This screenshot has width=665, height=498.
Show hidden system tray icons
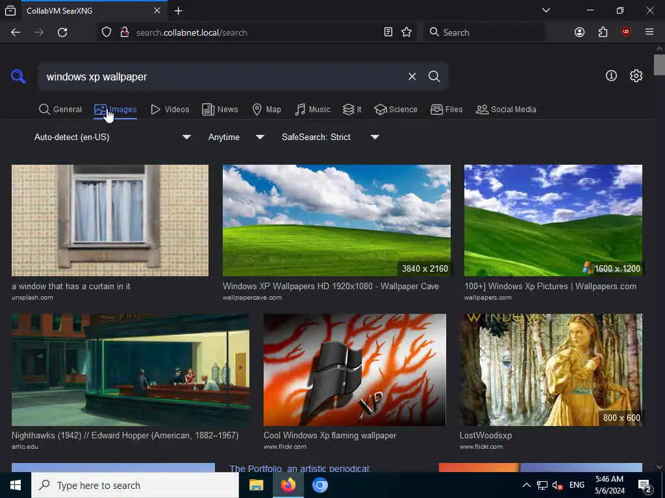click(526, 485)
